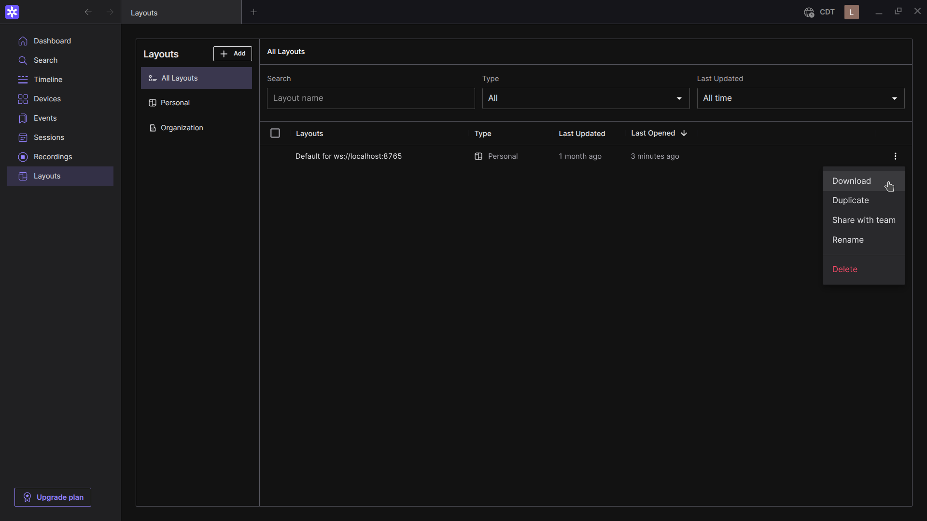Focus the Layout name search field
Image resolution: width=927 pixels, height=521 pixels.
(371, 98)
